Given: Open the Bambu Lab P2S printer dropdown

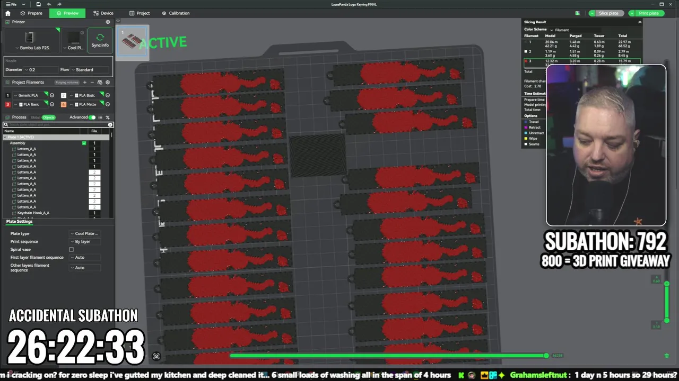Looking at the screenshot, I should pos(32,48).
